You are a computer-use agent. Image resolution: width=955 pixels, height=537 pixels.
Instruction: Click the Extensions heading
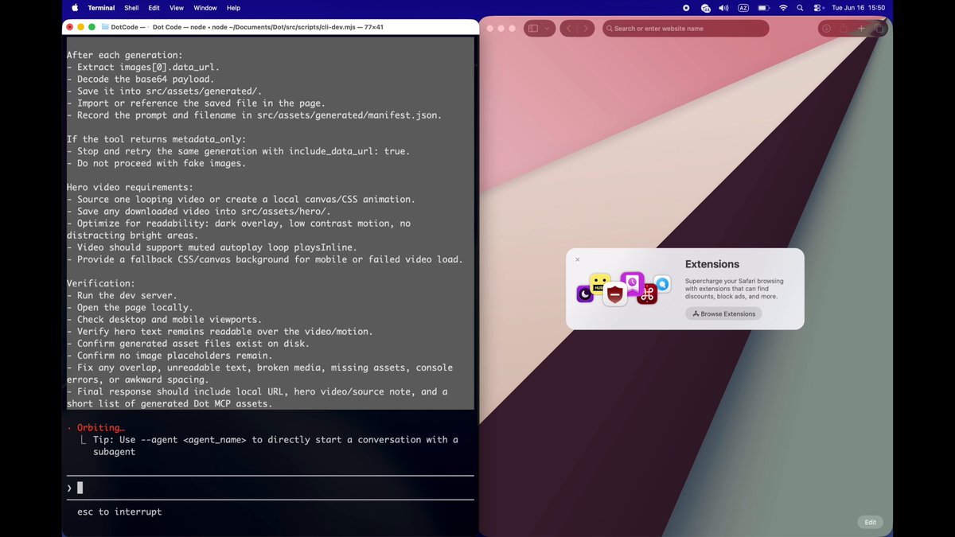pos(712,264)
